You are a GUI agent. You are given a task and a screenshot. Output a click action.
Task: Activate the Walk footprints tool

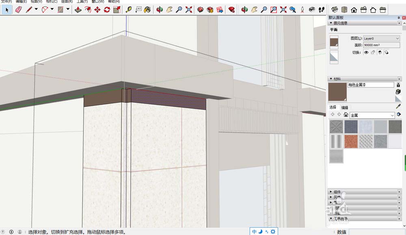[x=321, y=10]
